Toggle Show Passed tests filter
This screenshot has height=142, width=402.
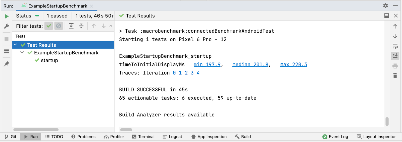49,26
